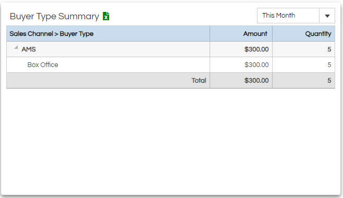Sort by the Quantity column header
Image resolution: width=343 pixels, height=198 pixels.
pyautogui.click(x=318, y=34)
